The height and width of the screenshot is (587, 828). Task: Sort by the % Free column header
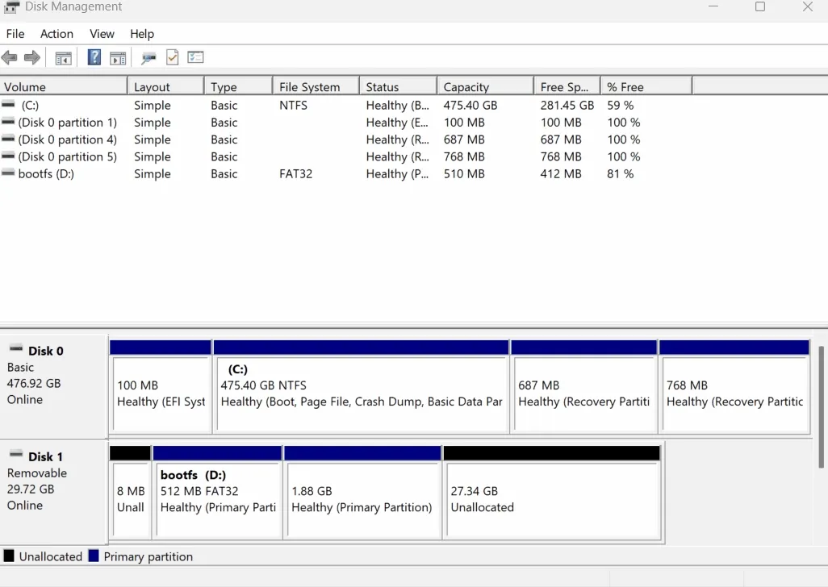(646, 86)
